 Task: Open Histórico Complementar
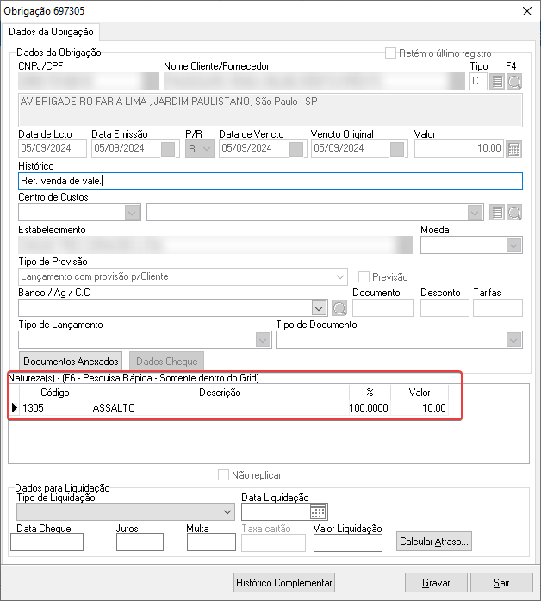[x=284, y=583]
